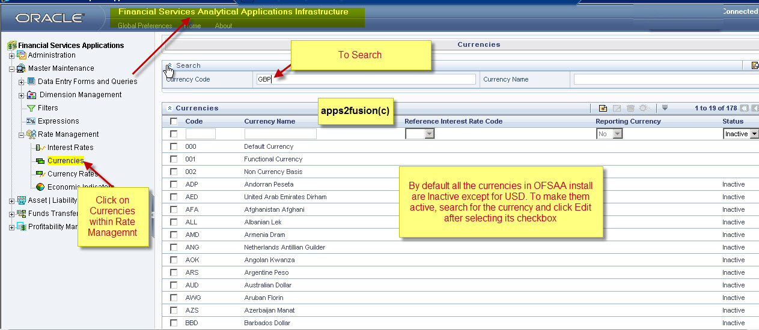Screen dimensions: 759x330
Task: Click the Financial Services Applications root icon
Action: pos(12,46)
